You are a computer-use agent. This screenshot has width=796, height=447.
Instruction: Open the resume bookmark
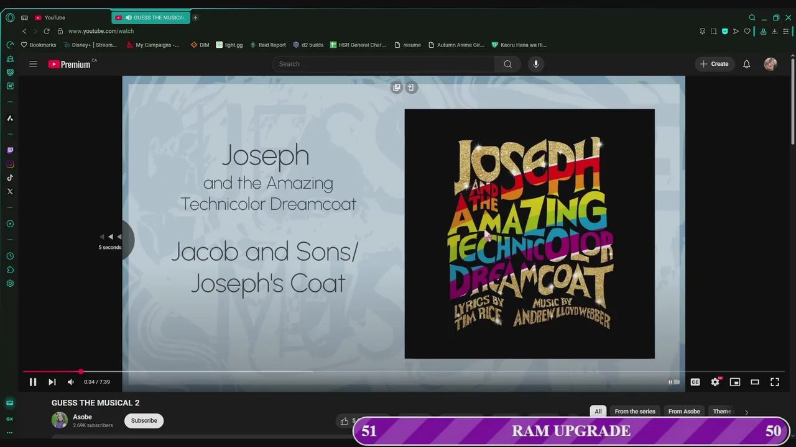coord(407,45)
